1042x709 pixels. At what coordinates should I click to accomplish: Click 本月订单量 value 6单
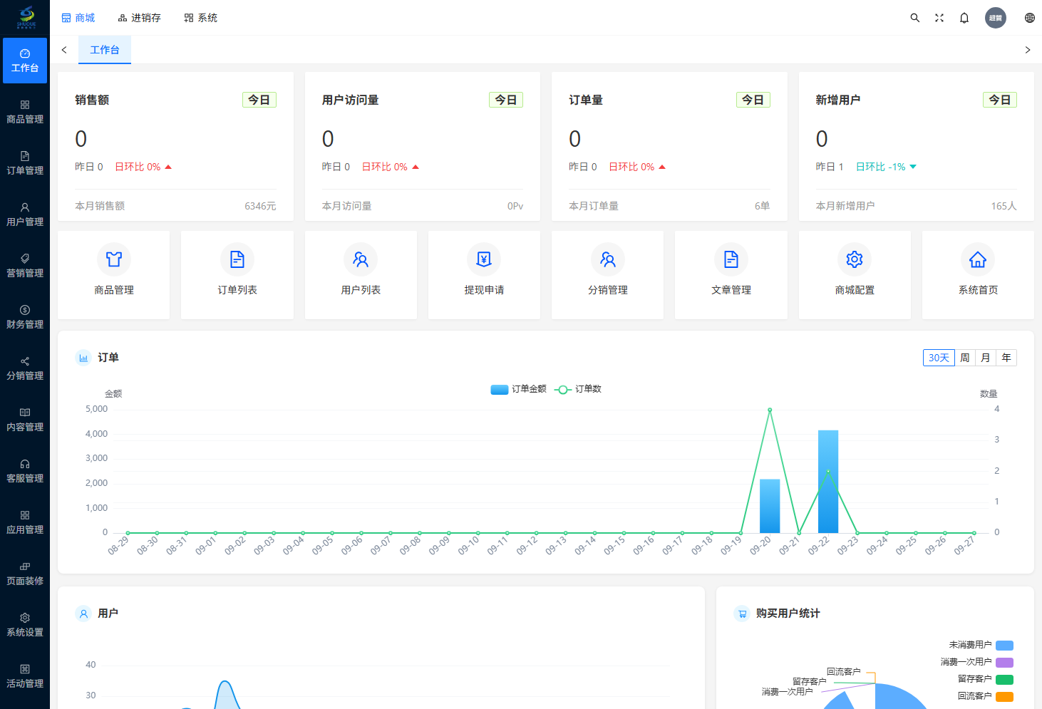762,206
